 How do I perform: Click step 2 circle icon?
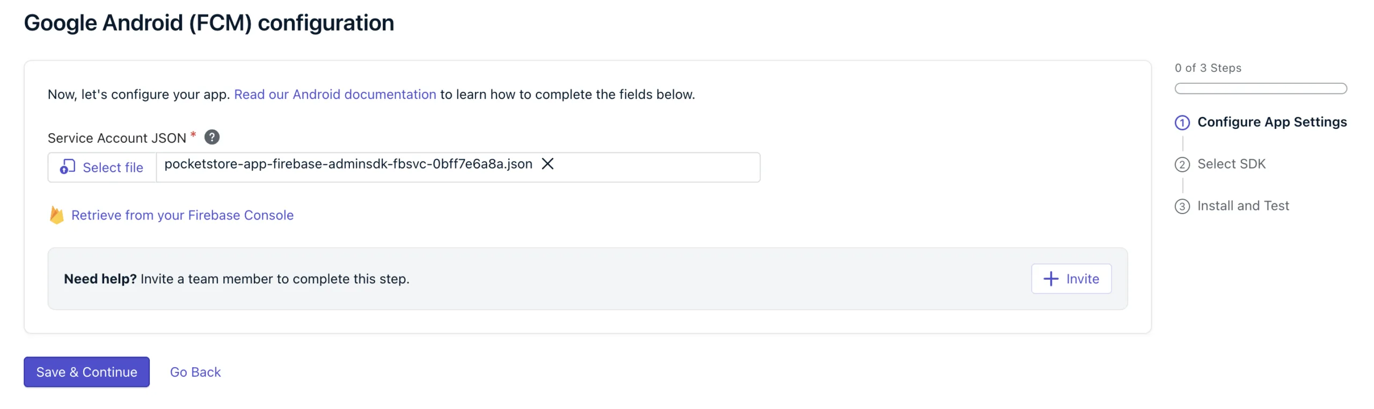pos(1181,164)
